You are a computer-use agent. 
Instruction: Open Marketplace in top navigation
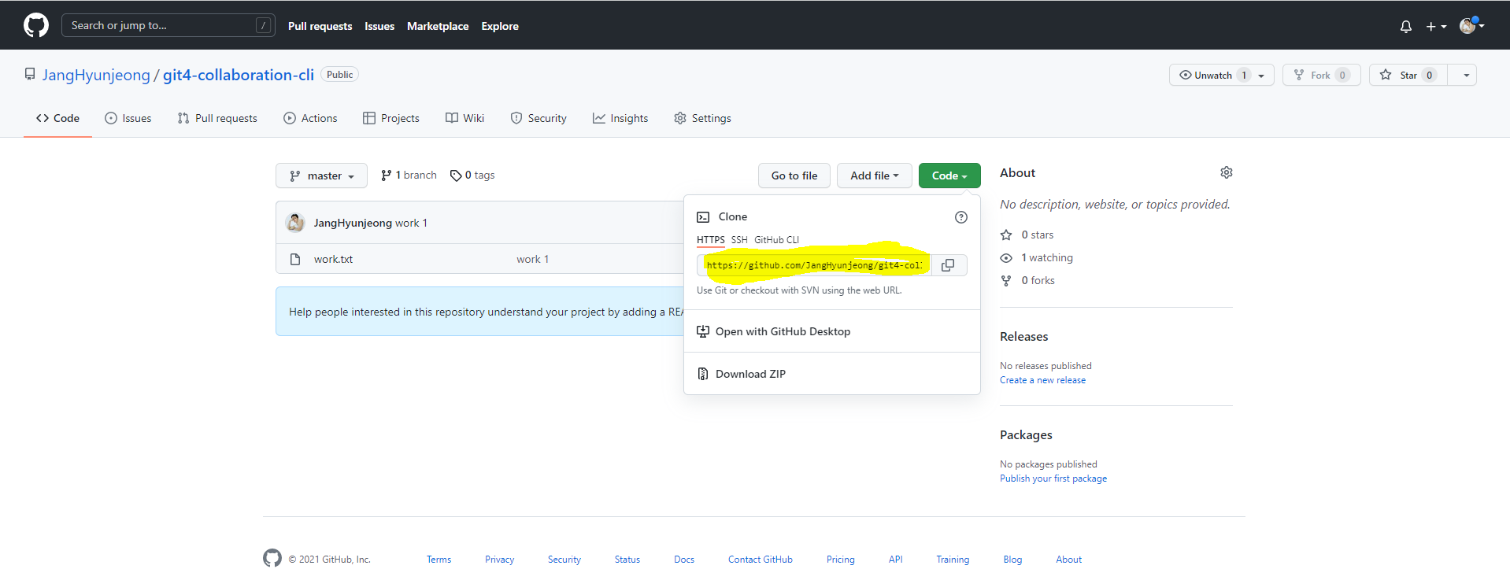[438, 26]
